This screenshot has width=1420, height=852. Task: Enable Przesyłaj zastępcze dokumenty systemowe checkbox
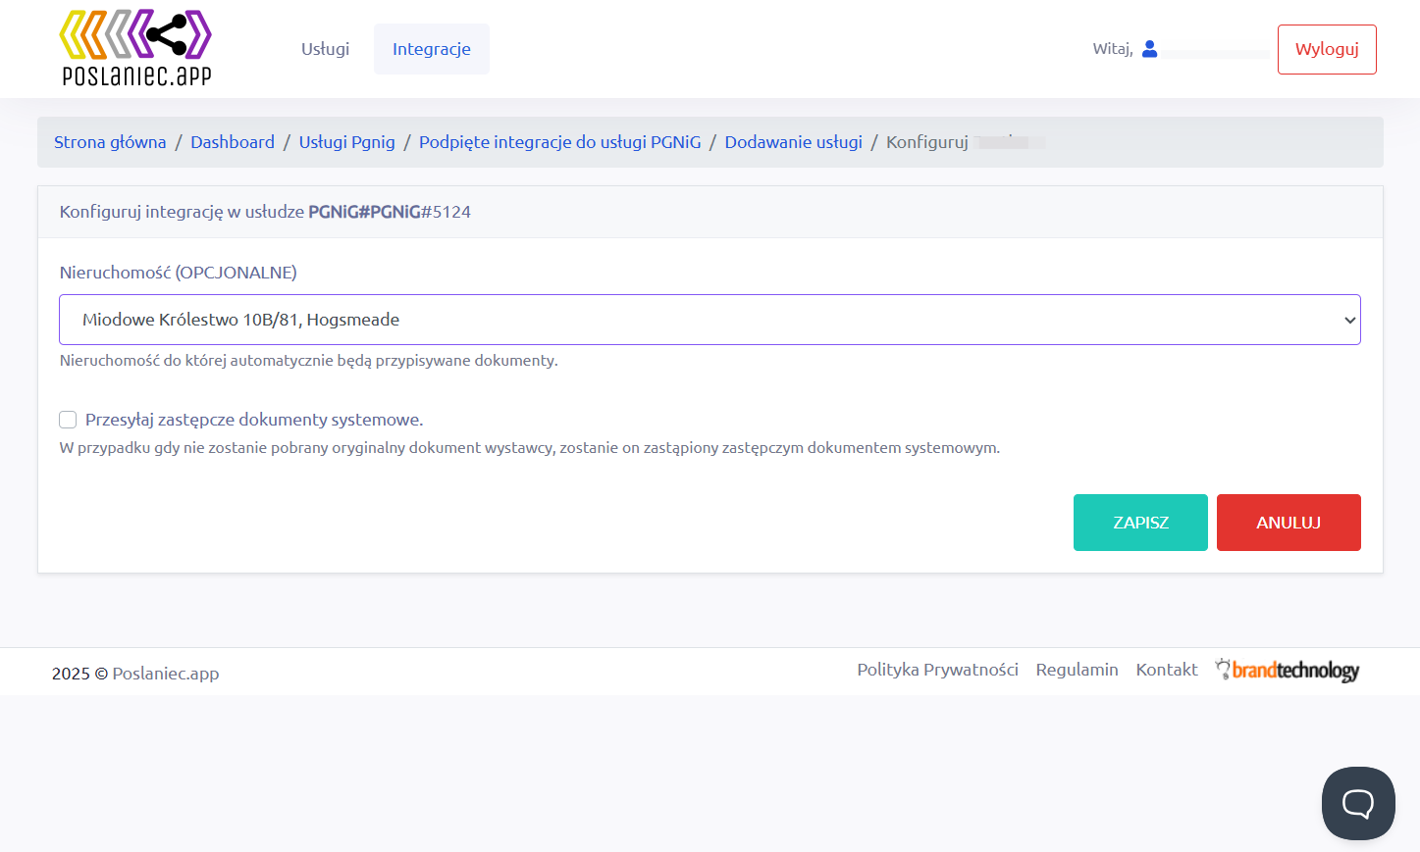68,420
